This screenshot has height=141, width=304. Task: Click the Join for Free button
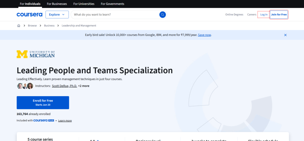pos(279,15)
